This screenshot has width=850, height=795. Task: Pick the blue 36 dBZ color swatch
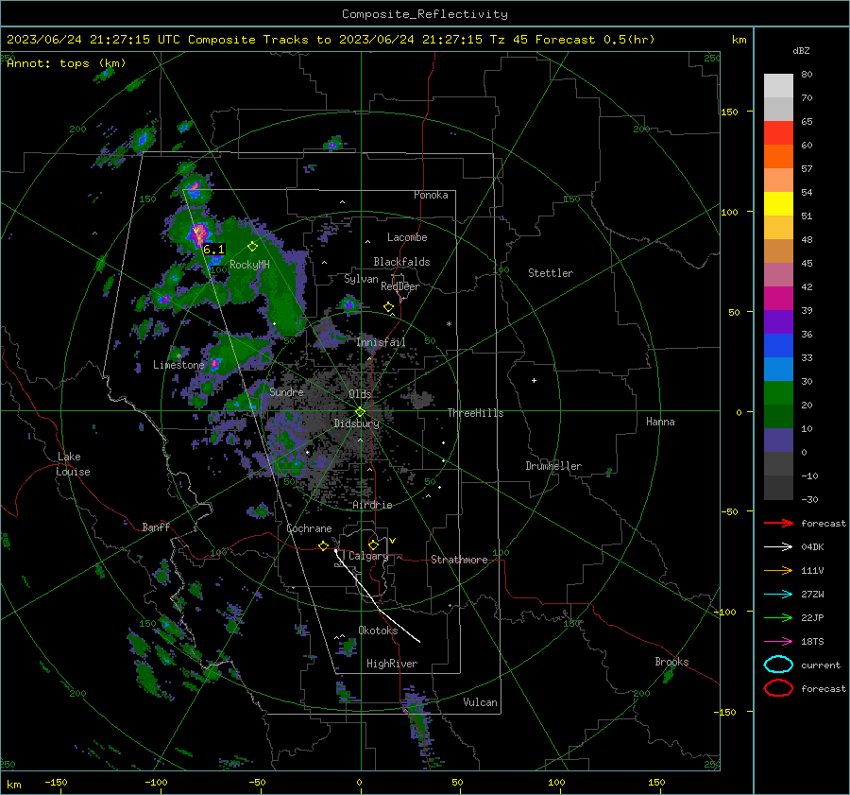point(778,345)
